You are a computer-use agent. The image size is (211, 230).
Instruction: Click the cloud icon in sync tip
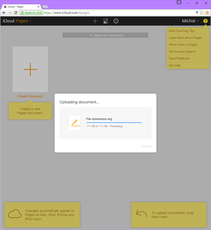coord(15,214)
